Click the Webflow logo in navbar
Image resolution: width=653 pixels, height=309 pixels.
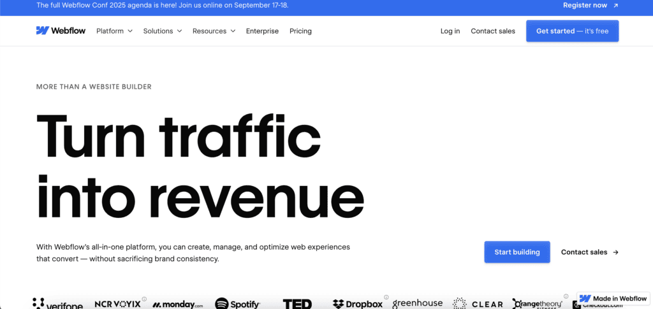pyautogui.click(x=61, y=31)
